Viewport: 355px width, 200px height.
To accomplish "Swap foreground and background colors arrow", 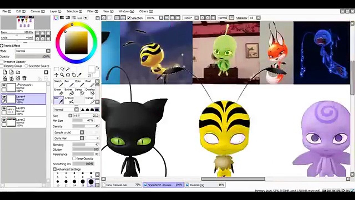I will point(97,68).
